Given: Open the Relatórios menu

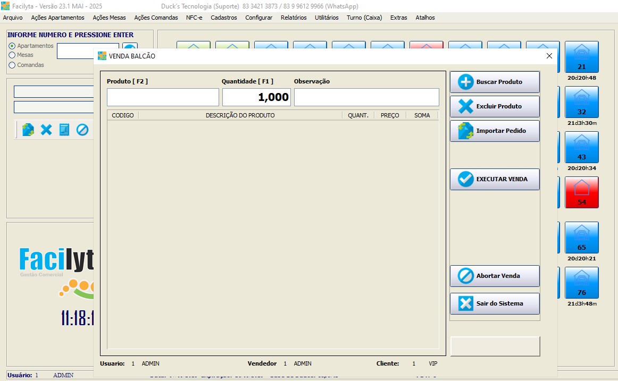Looking at the screenshot, I should click(x=294, y=18).
